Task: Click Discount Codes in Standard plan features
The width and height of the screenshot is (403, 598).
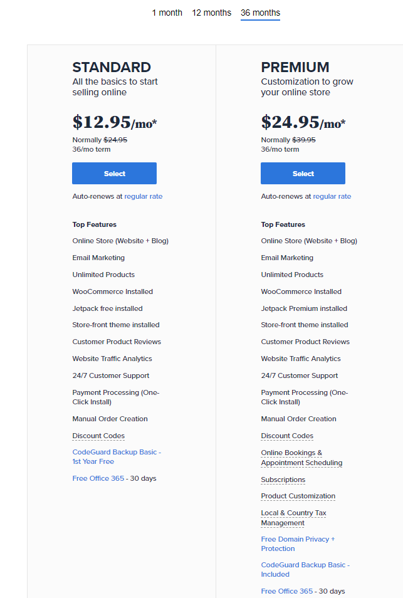Action: (98, 436)
